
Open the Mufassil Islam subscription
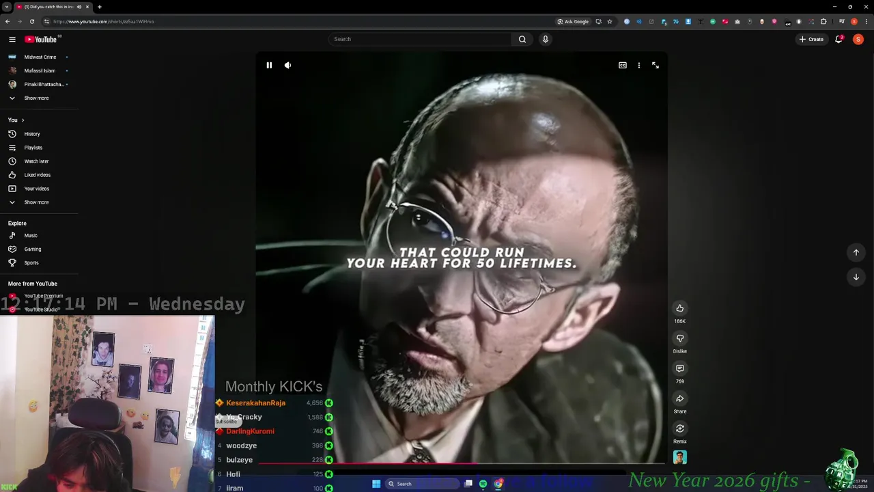(x=39, y=70)
